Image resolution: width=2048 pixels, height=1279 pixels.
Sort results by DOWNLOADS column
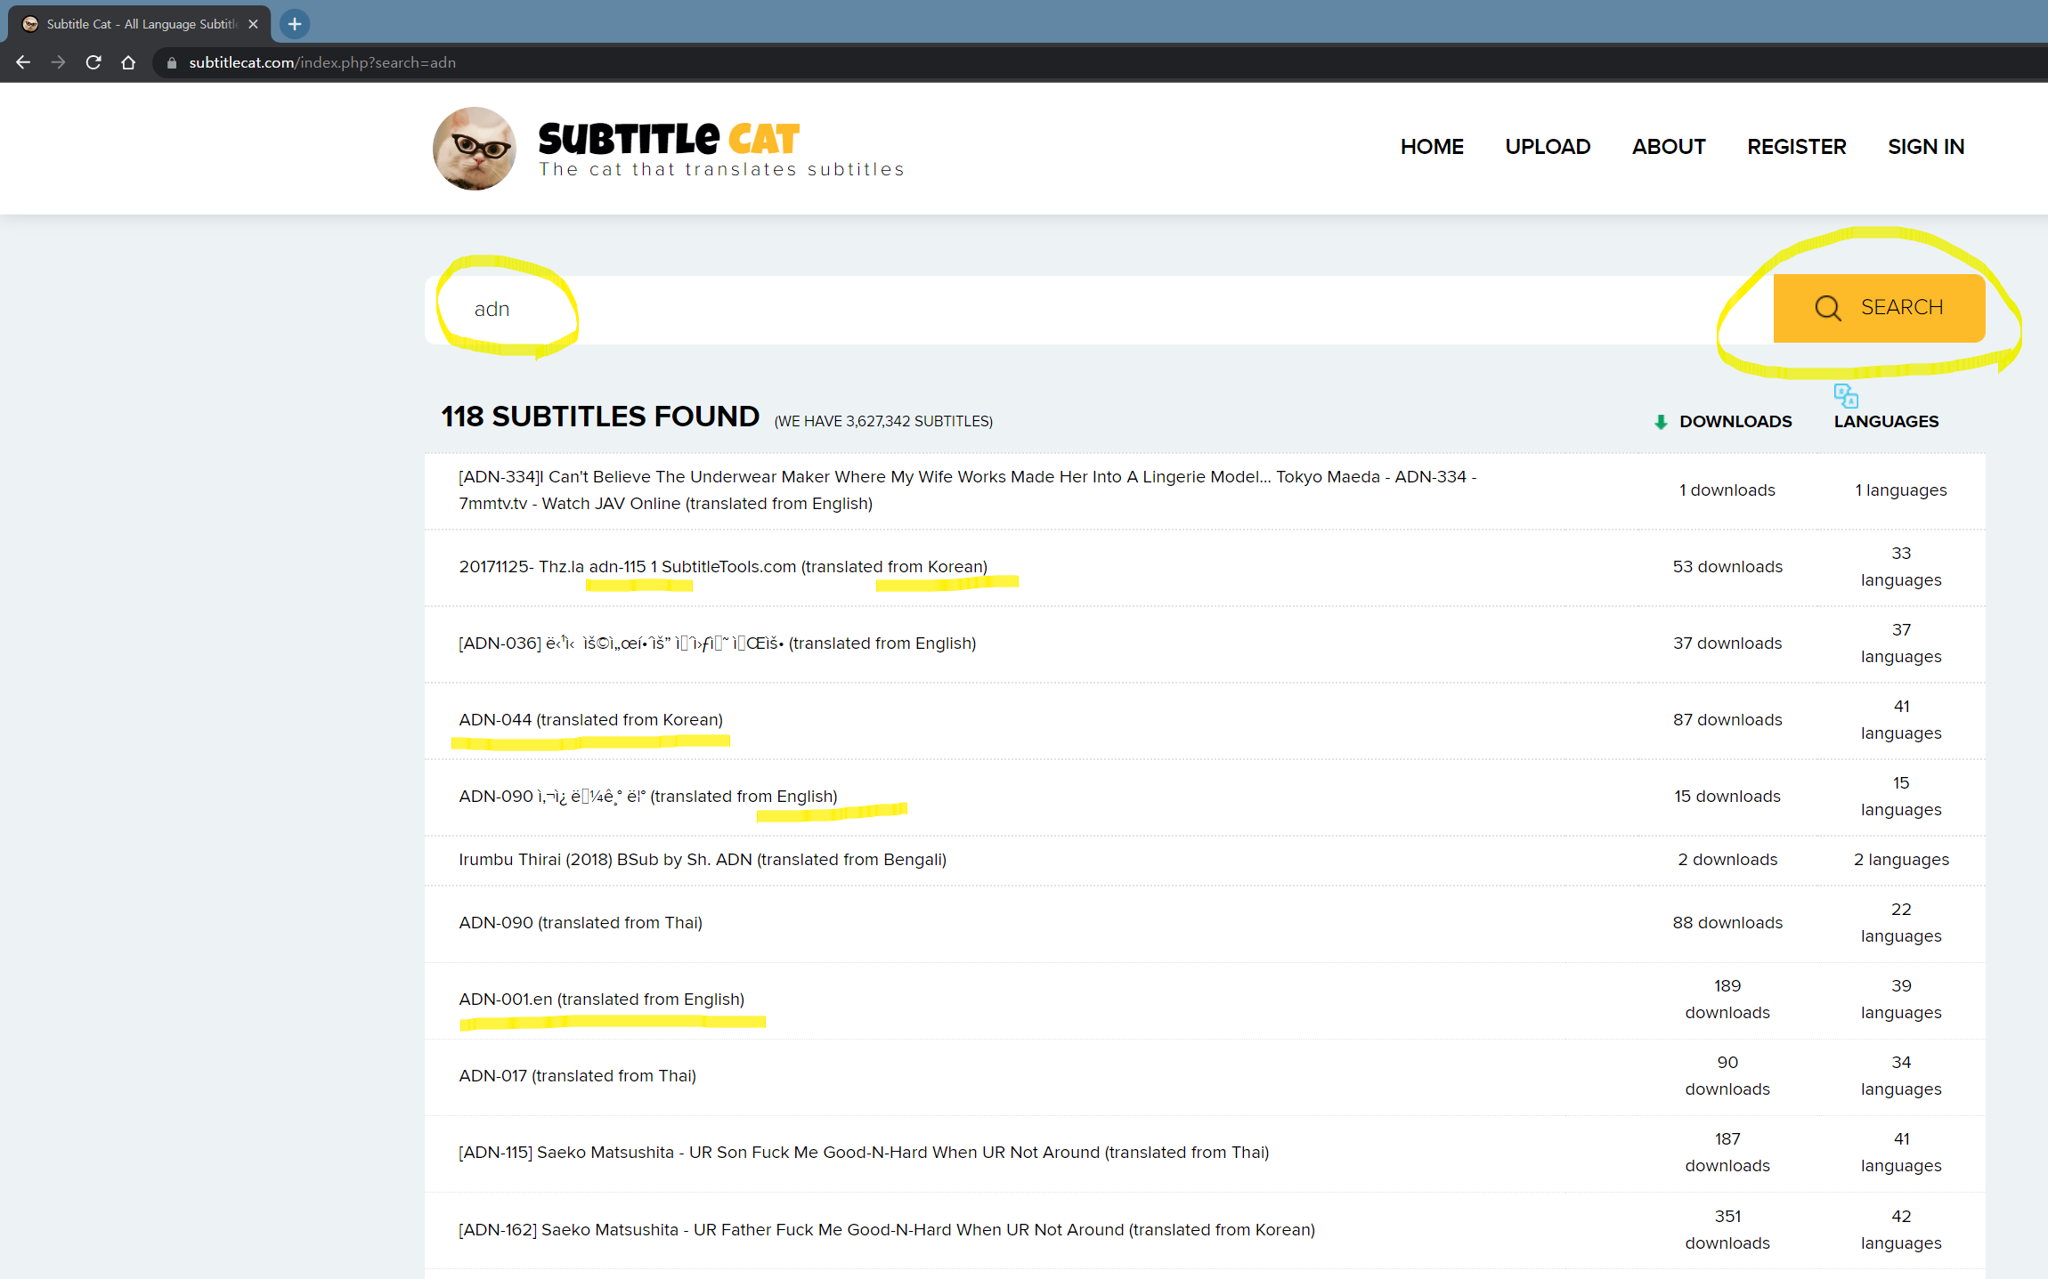point(1734,422)
